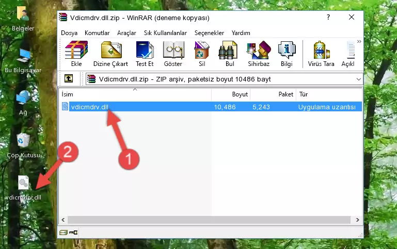Click the Ekle (Add) toolbar icon
This screenshot has height=249, width=397.
(76, 54)
